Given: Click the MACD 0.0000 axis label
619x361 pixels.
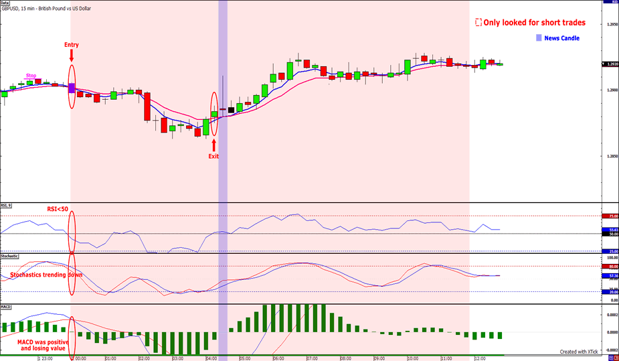Looking at the screenshot, I should click(x=613, y=332).
